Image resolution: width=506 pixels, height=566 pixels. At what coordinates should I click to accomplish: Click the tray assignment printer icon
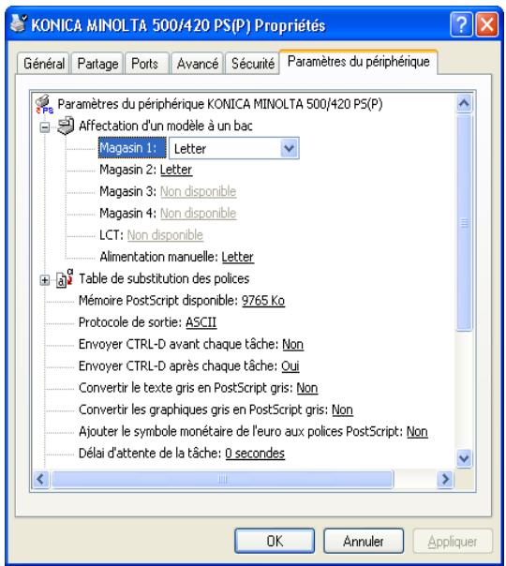[x=66, y=126]
